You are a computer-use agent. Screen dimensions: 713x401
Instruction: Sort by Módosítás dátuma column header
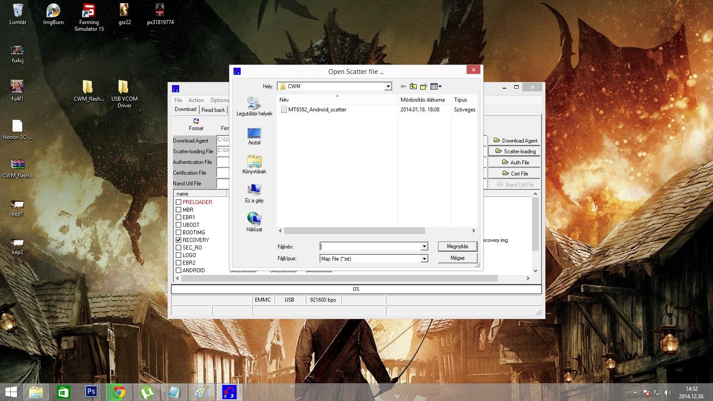424,100
